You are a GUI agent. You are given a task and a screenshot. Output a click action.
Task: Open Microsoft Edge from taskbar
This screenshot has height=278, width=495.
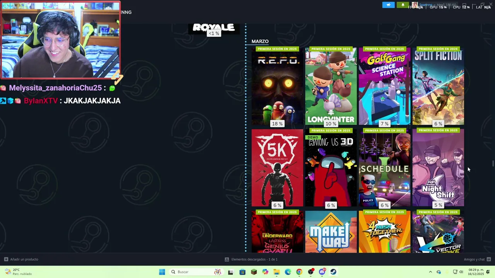288,272
